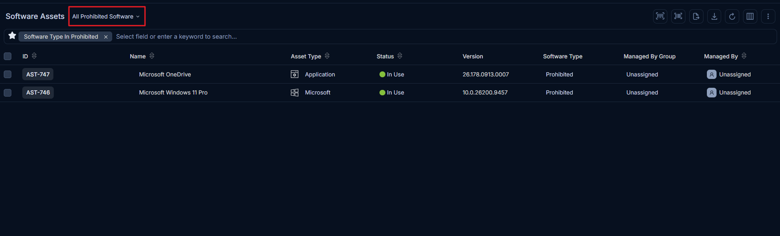Open asset AST-747

coord(38,74)
